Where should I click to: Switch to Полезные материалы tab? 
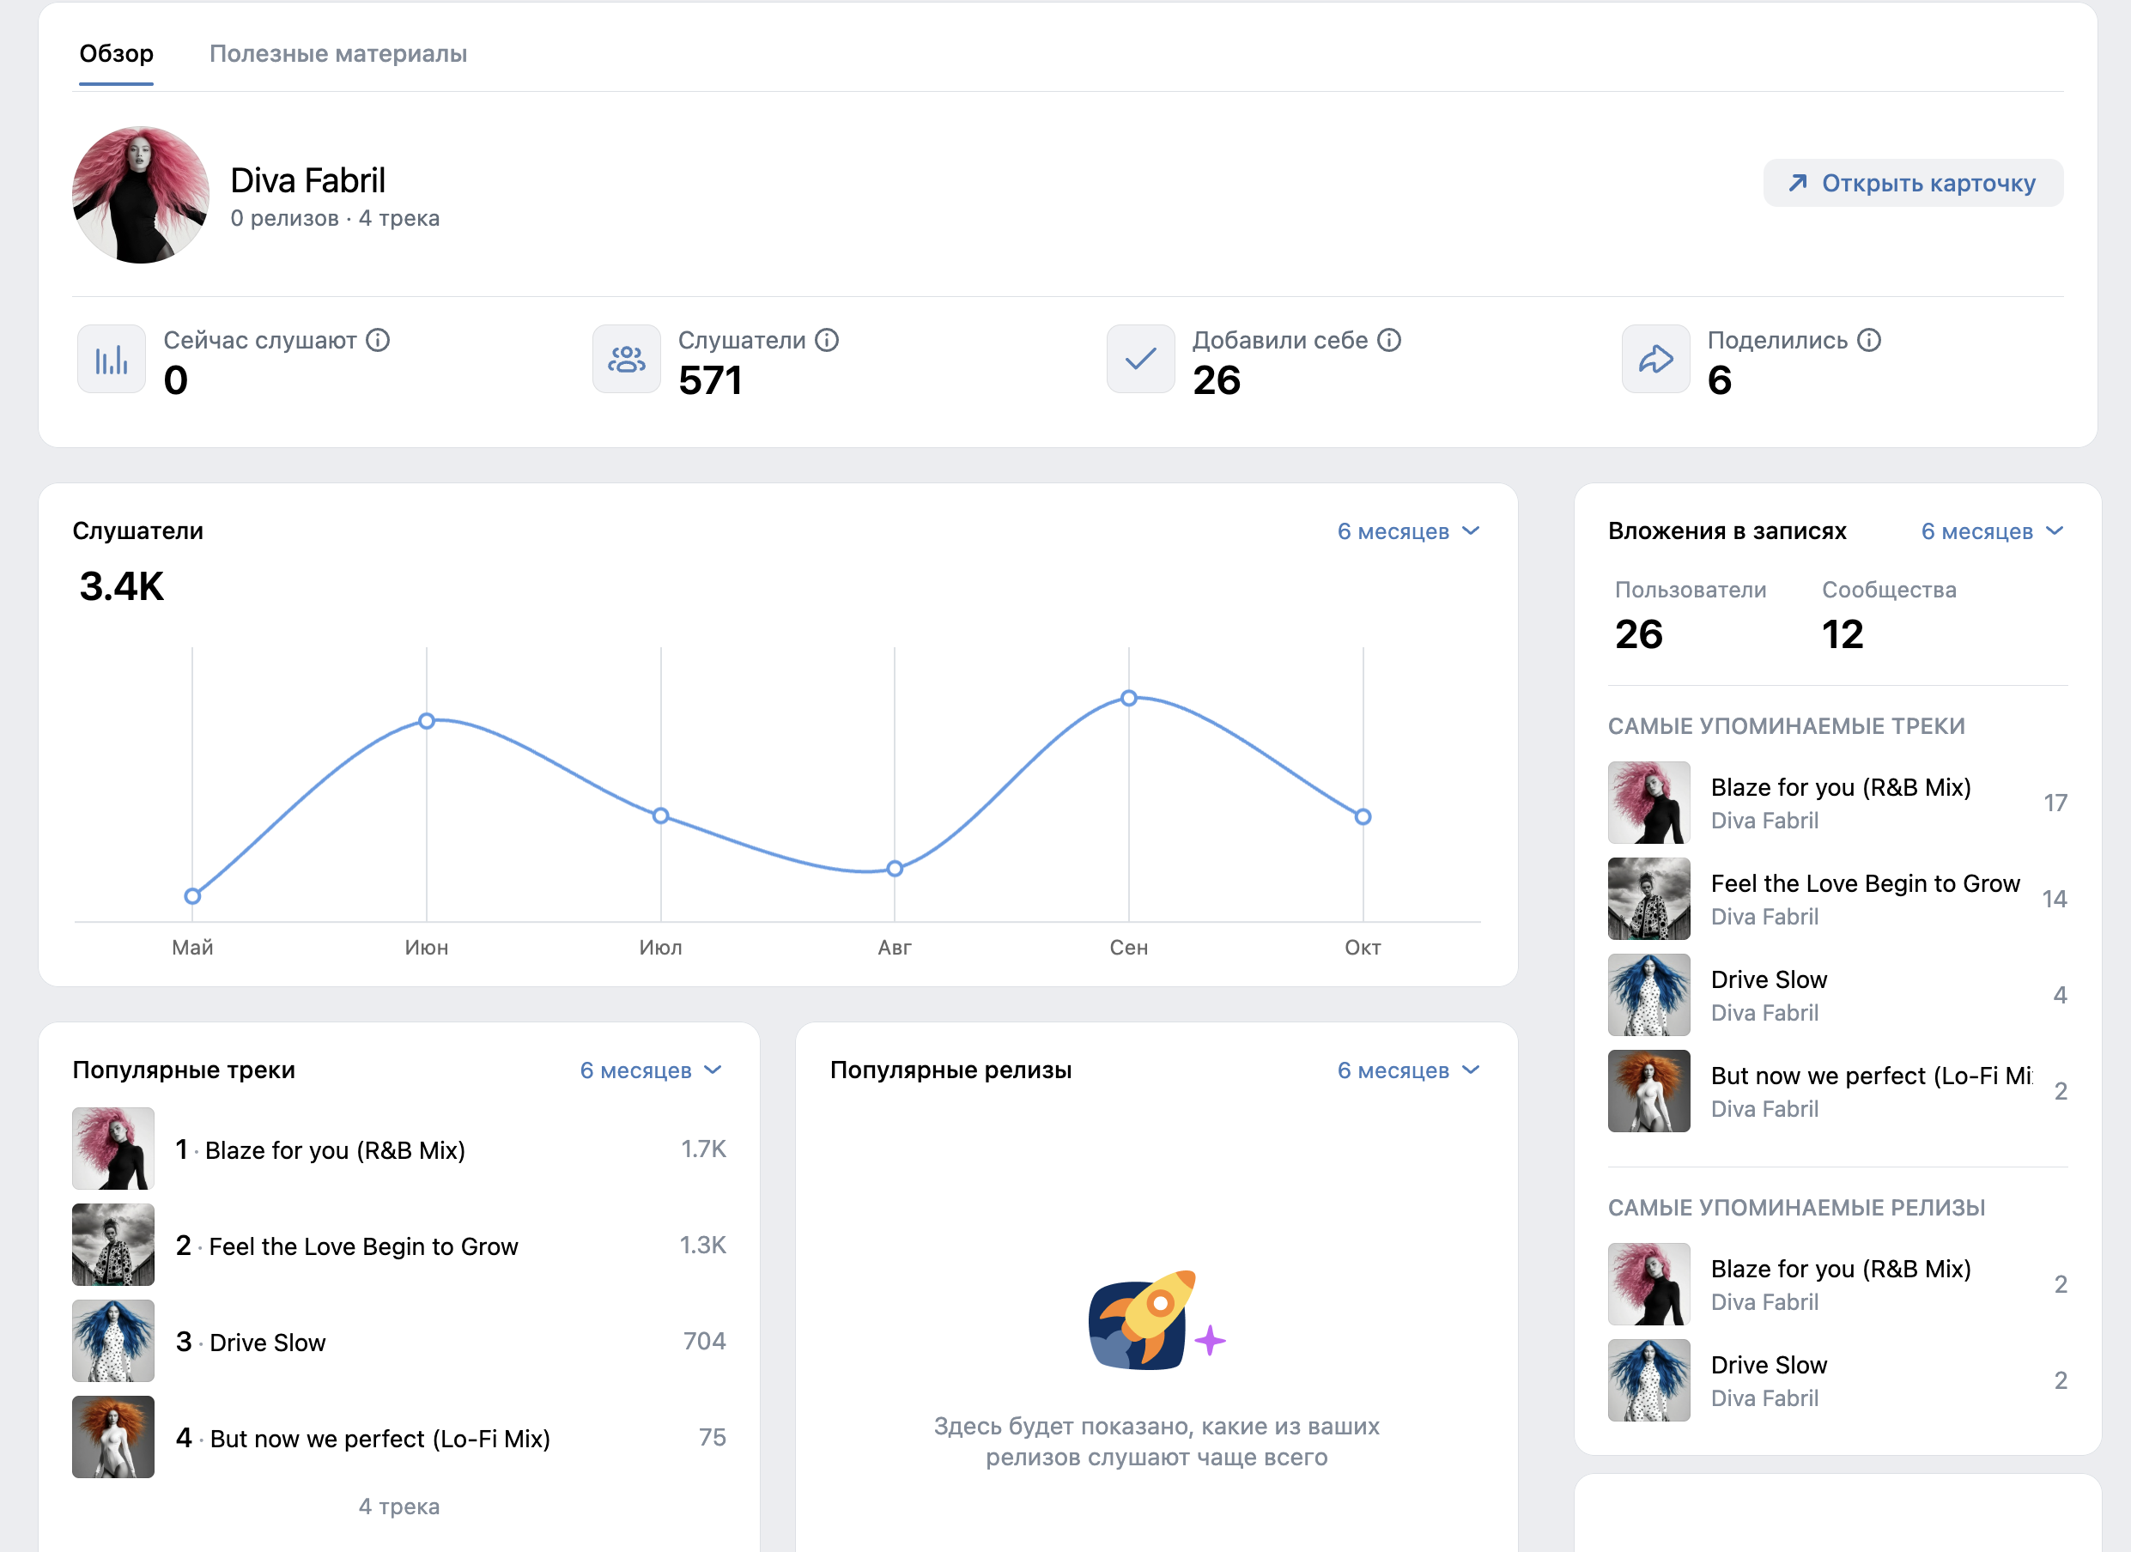point(337,53)
